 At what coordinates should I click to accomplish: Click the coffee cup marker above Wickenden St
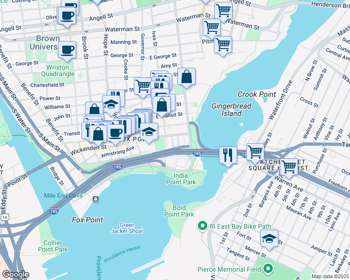(116, 133)
